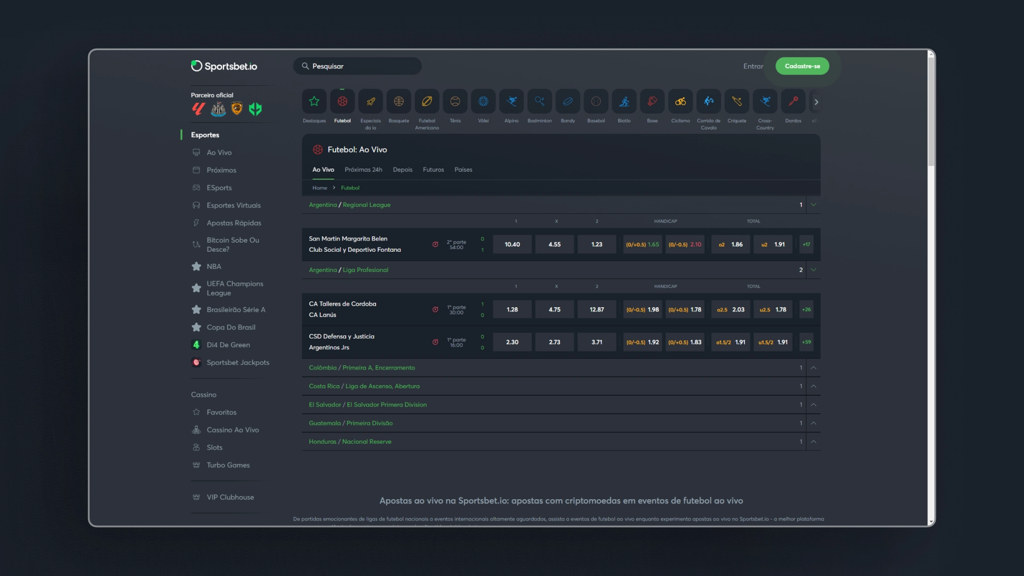Open Apostas Rápidas in sidebar

(234, 223)
